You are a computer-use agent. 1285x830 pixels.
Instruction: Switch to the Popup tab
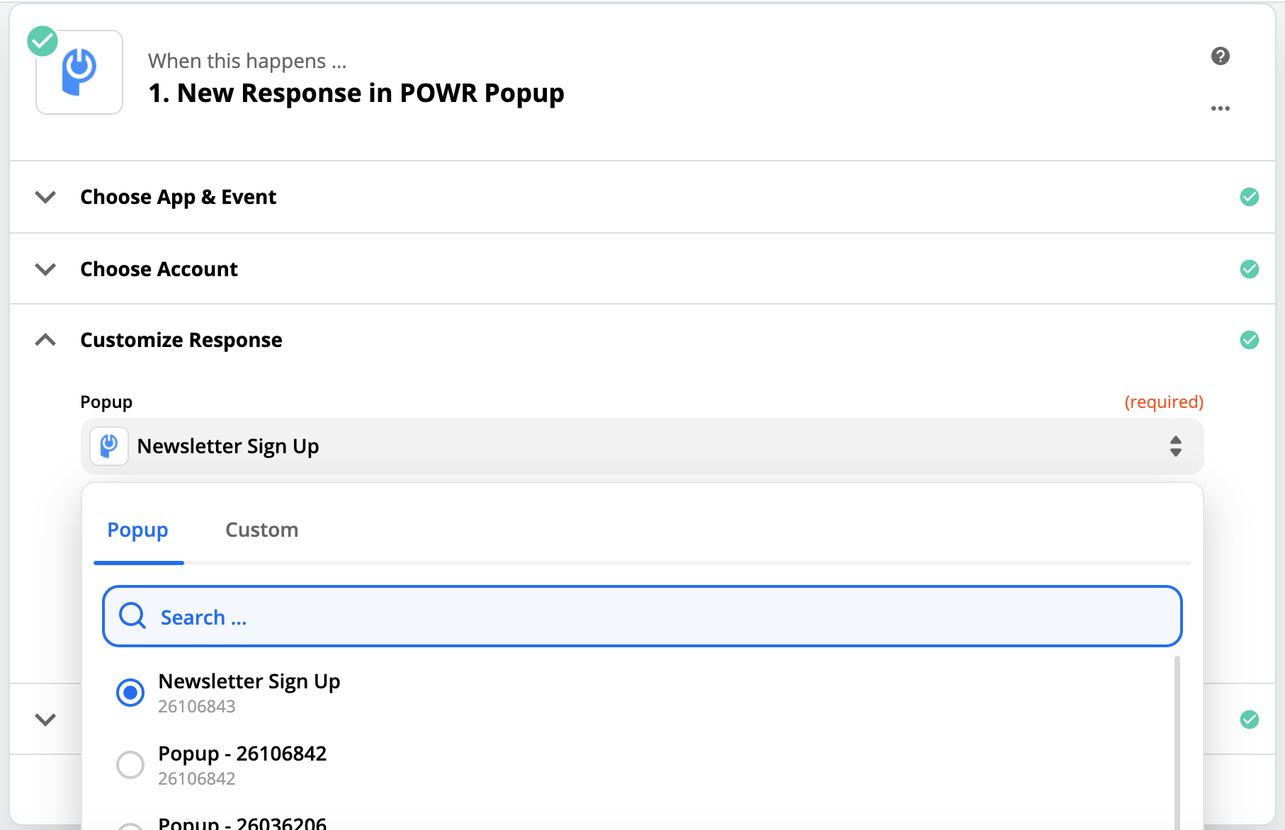[138, 530]
